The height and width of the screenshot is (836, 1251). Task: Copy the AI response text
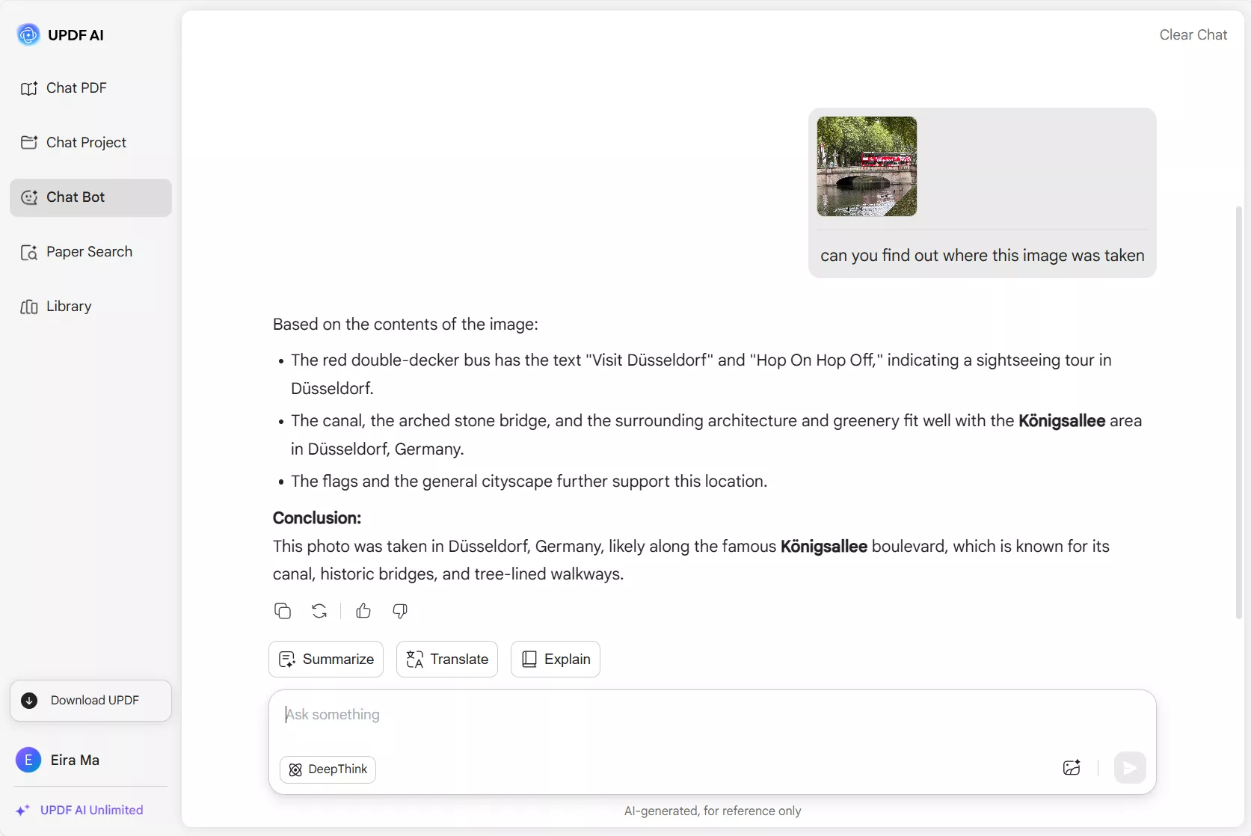(283, 611)
